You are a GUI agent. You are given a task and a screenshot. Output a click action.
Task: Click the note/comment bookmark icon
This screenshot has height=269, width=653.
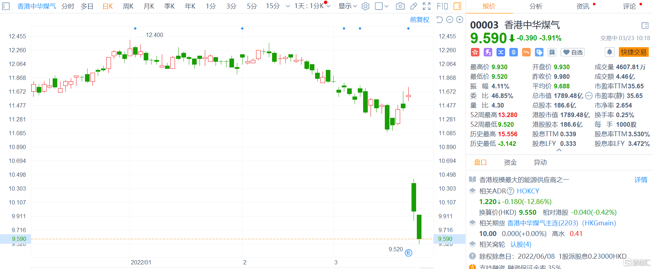point(552,52)
